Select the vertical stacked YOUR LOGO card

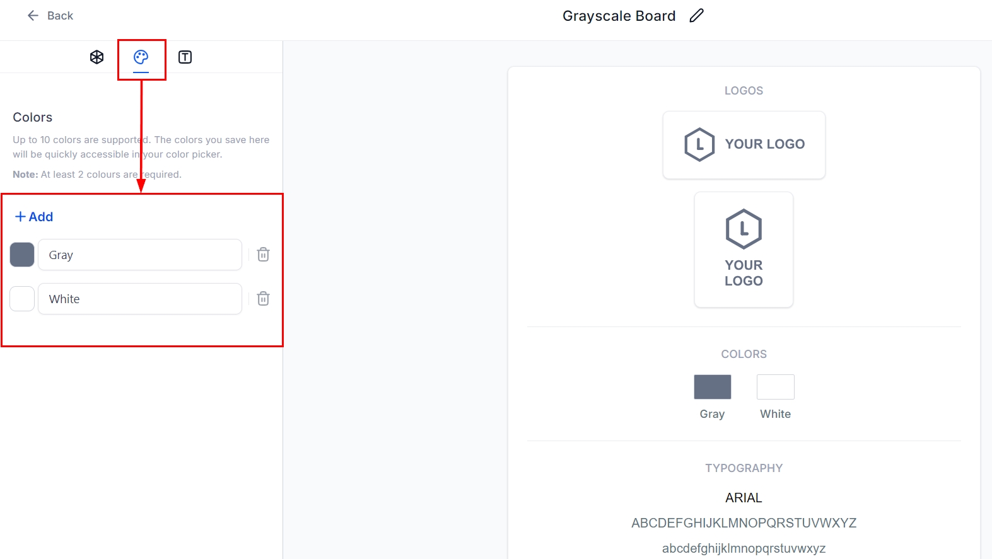(x=744, y=250)
